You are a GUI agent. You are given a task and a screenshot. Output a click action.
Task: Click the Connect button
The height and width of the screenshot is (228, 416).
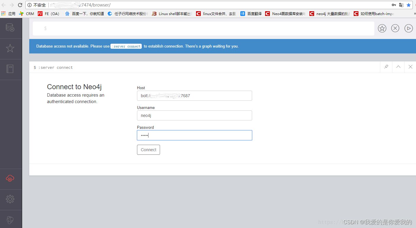click(x=149, y=150)
